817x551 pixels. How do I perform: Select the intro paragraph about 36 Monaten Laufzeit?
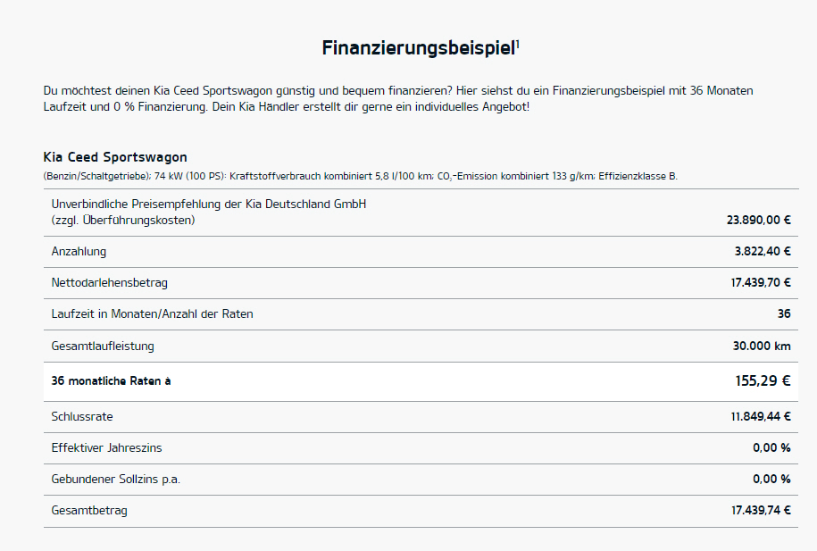point(398,98)
